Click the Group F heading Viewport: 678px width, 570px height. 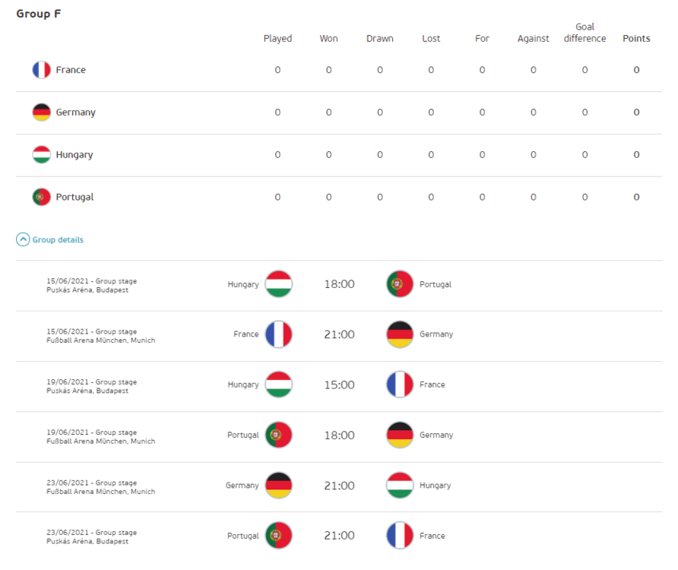pyautogui.click(x=39, y=14)
